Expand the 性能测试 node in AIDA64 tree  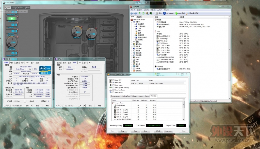point(132,71)
